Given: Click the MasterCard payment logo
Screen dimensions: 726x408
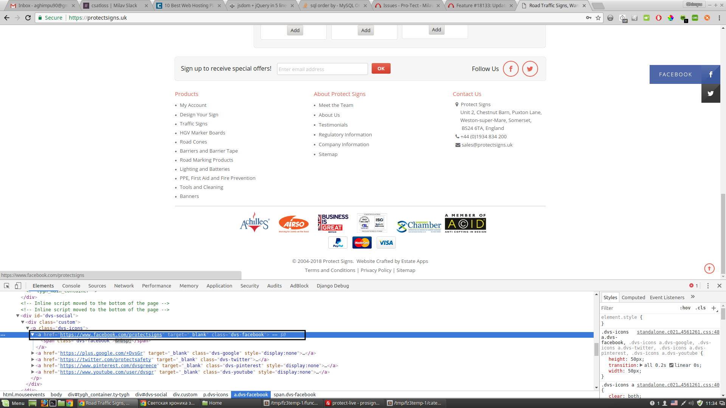Looking at the screenshot, I should click(362, 243).
